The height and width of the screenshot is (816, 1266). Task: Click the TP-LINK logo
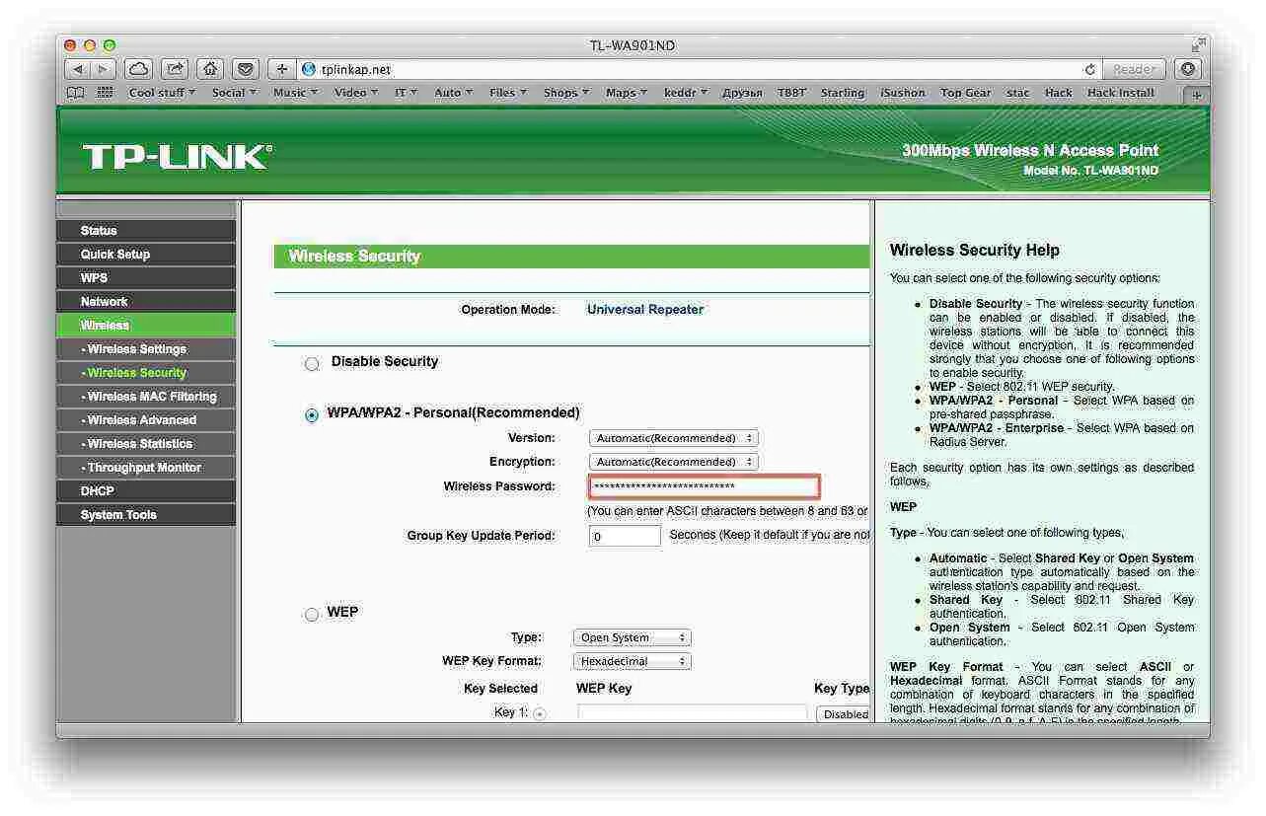point(177,157)
